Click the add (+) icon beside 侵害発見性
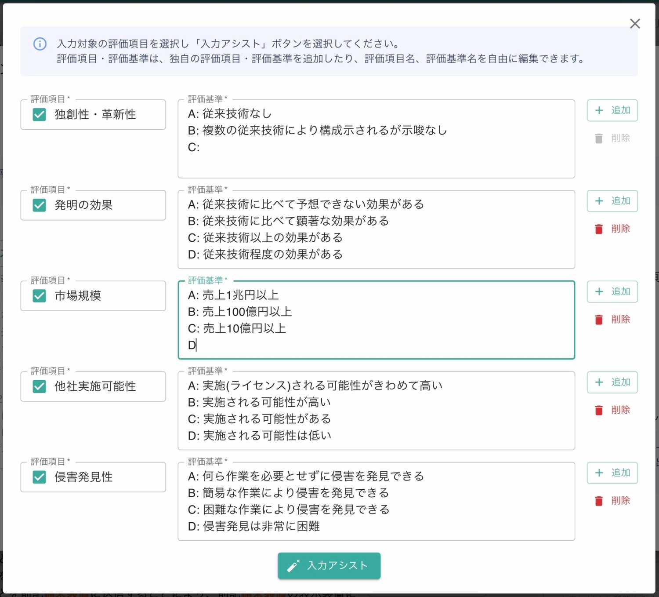Image resolution: width=659 pixels, height=597 pixels. click(x=598, y=473)
